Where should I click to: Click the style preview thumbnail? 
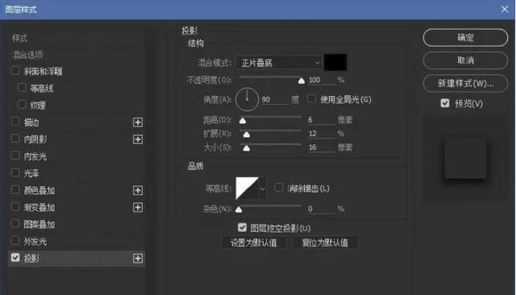tap(465, 159)
